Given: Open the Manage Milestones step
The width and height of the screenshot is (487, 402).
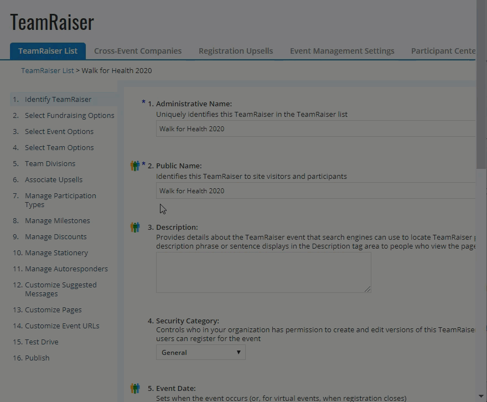Looking at the screenshot, I should (58, 220).
